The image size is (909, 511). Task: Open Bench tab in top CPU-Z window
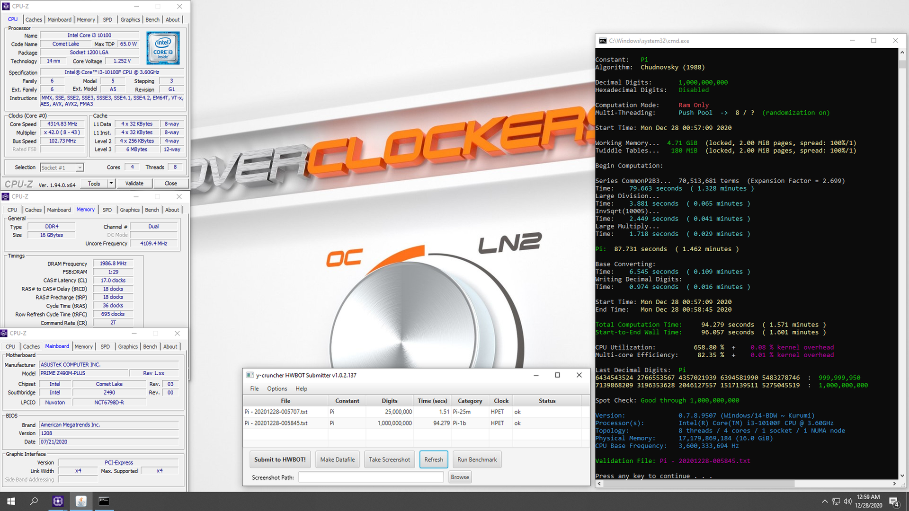coord(152,19)
